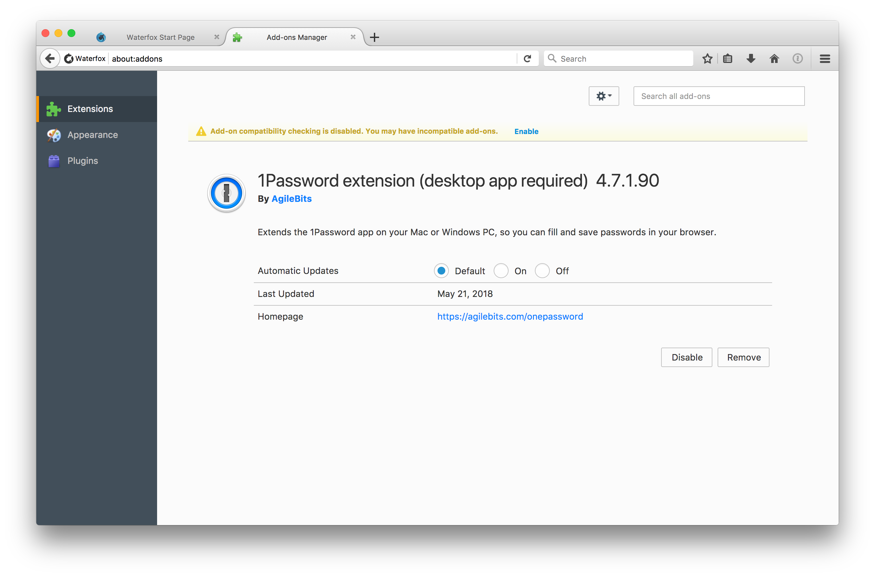Disable the 1Password extension

coord(686,357)
